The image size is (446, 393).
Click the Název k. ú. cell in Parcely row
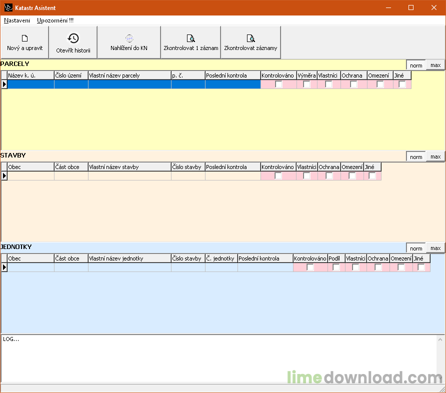pyautogui.click(x=30, y=84)
